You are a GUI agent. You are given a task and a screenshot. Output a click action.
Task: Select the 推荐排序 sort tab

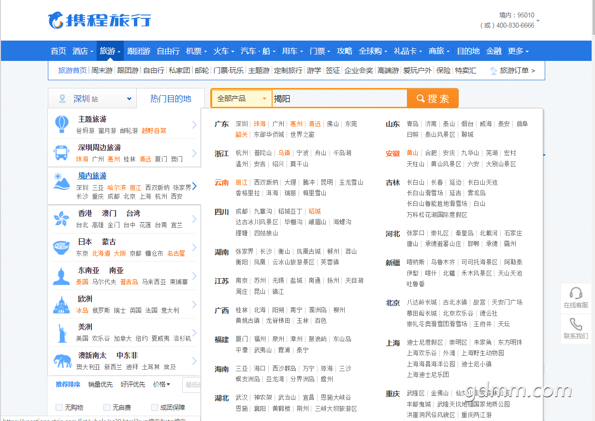tap(68, 384)
